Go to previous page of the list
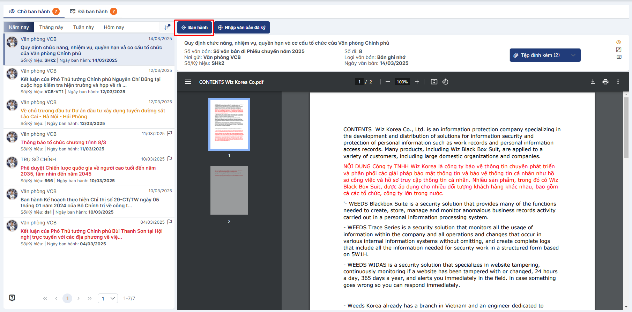Viewport: 632px width, 312px height. [56, 298]
